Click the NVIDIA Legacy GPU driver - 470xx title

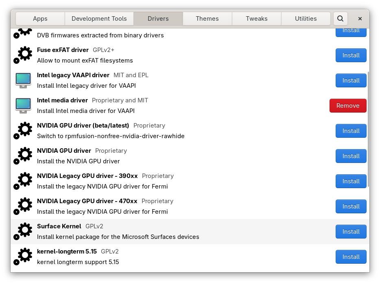point(87,201)
